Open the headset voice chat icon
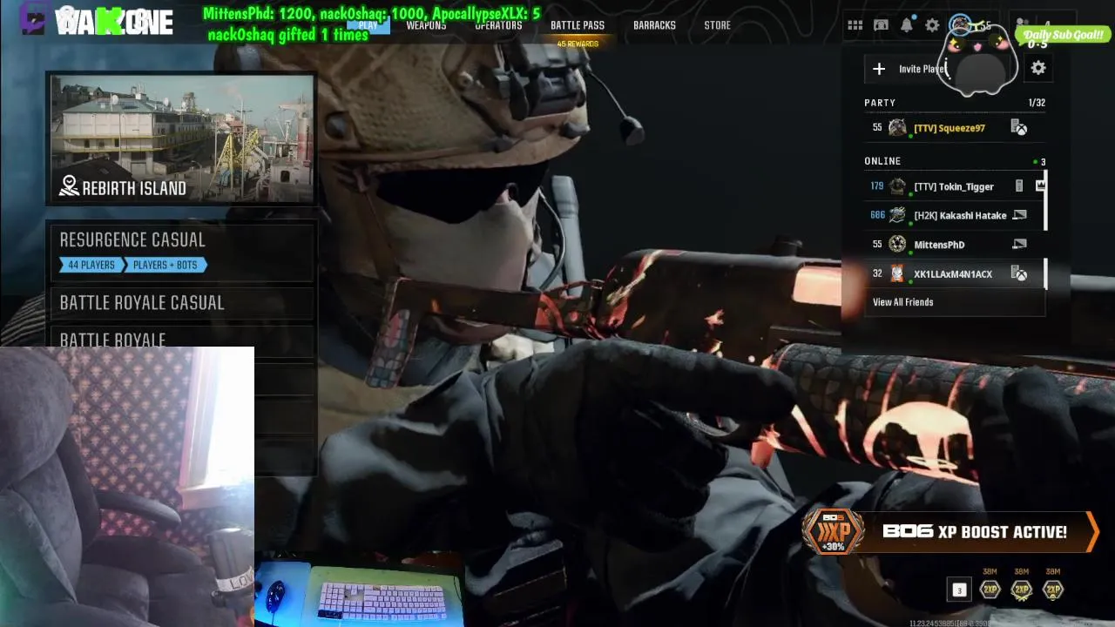 tap(881, 25)
